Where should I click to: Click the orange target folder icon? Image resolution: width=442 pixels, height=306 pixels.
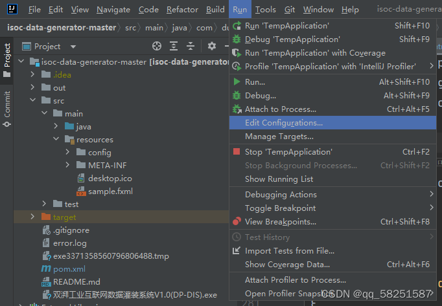pos(46,217)
